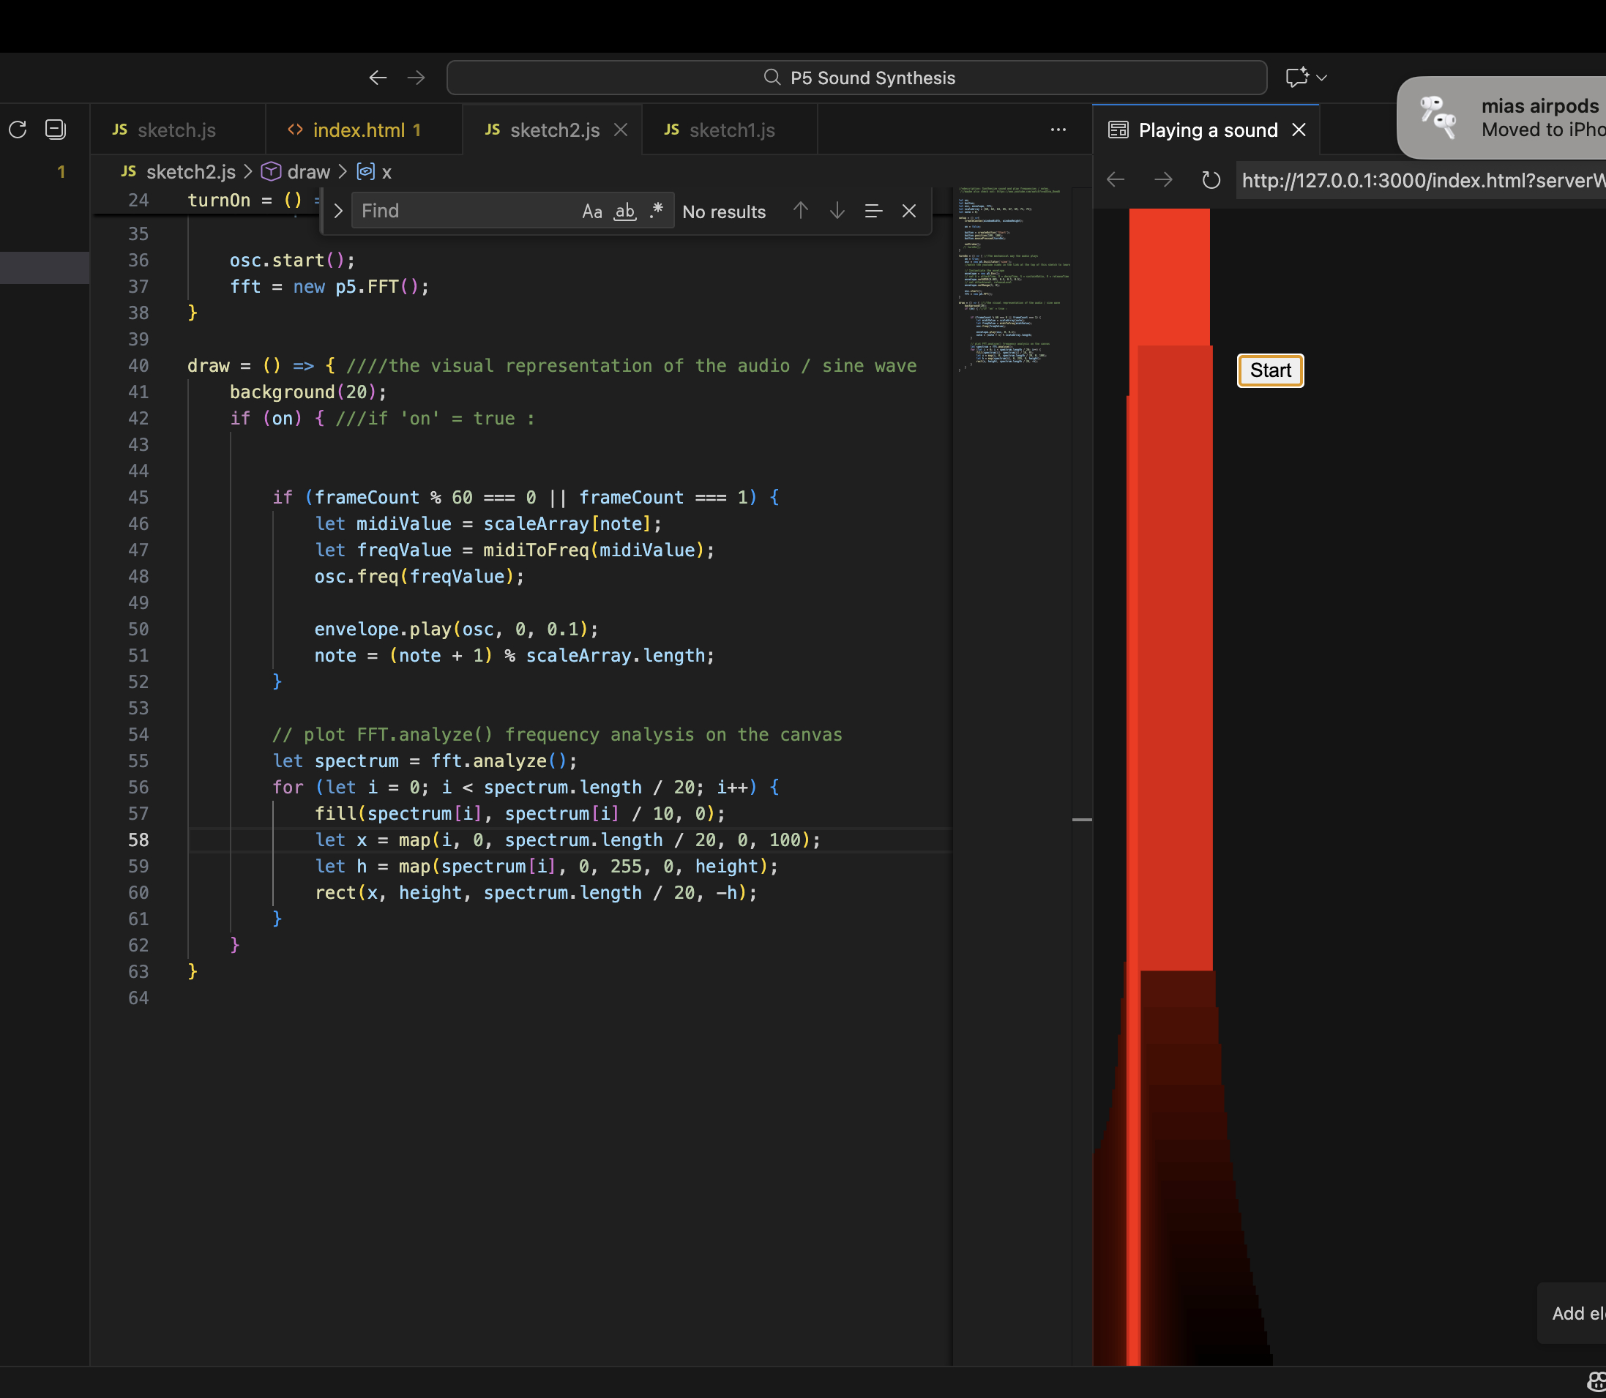Screen dimensions: 1606x1398
Task: Go forward with the editor navigation arrow
Action: (x=417, y=78)
